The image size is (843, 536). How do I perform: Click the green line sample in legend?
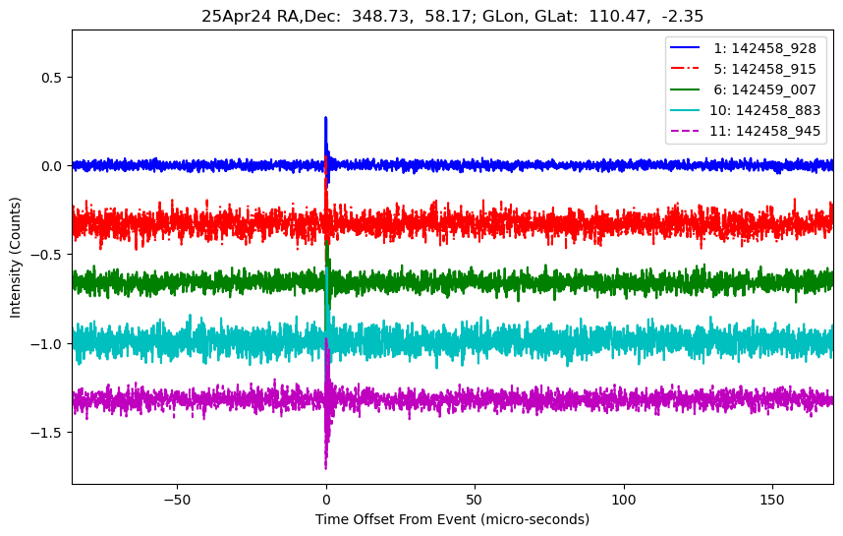tap(685, 89)
